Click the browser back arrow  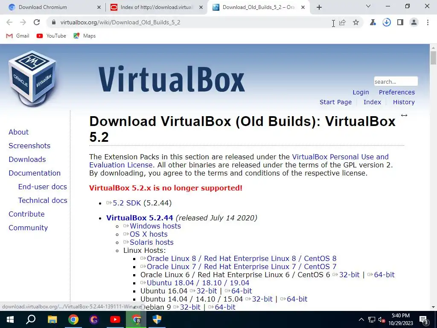click(x=9, y=22)
